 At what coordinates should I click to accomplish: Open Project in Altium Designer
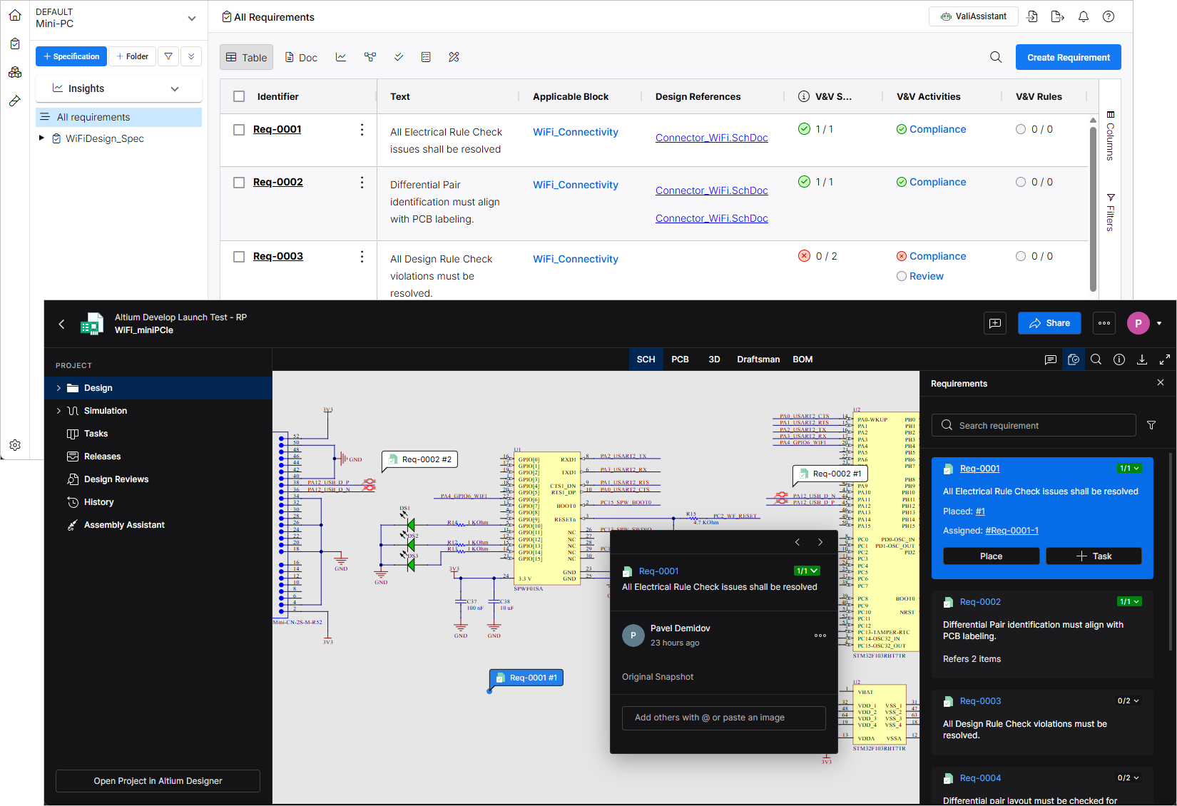(x=158, y=781)
